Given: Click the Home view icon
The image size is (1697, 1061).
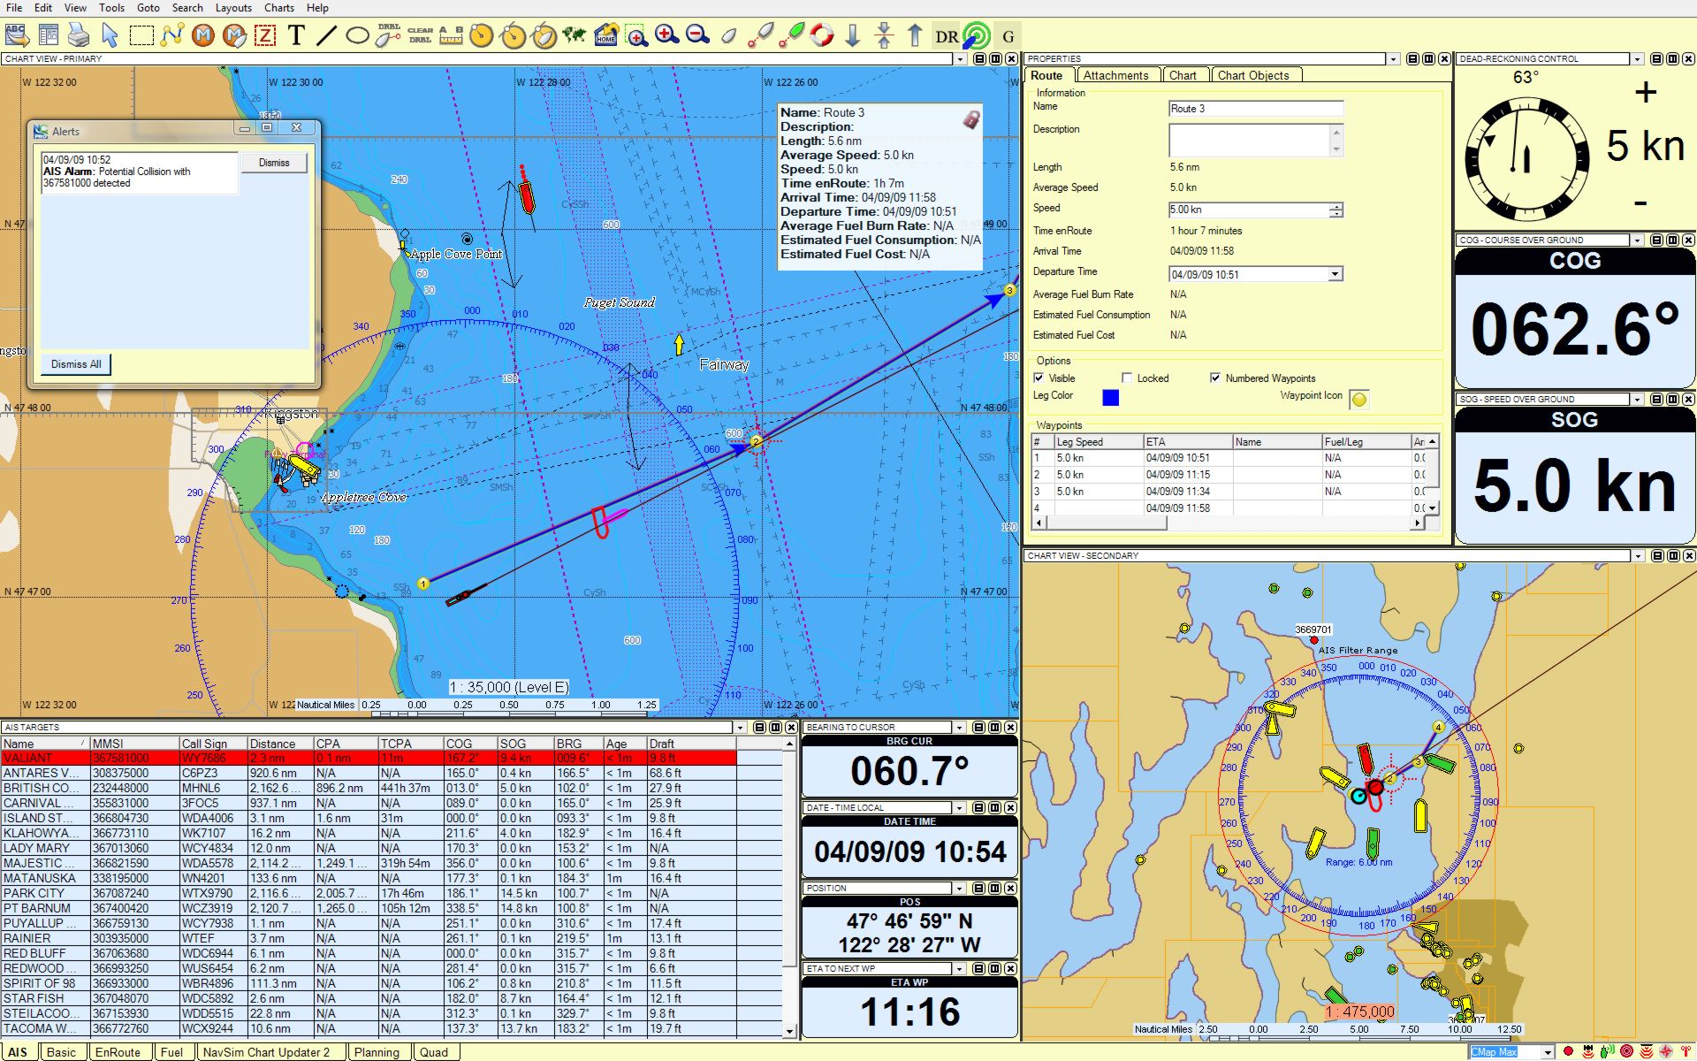Looking at the screenshot, I should 605,35.
